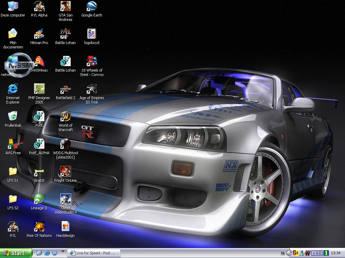Image resolution: width=345 pixels, height=258 pixels.
Task: Expand hidden quick launch items chevron
Action: click(63, 251)
